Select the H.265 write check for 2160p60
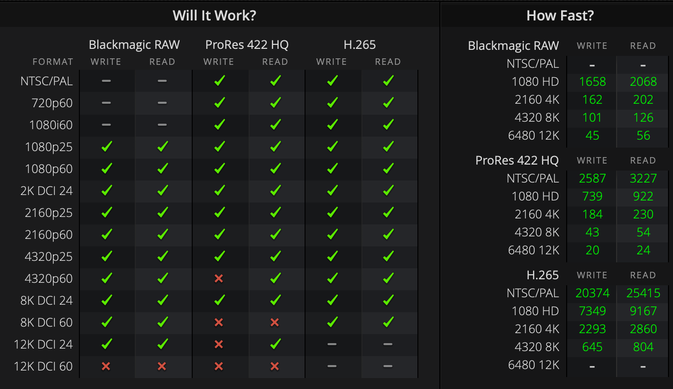 pyautogui.click(x=332, y=234)
